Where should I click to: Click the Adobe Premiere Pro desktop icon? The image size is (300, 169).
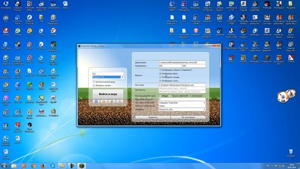click(184, 6)
